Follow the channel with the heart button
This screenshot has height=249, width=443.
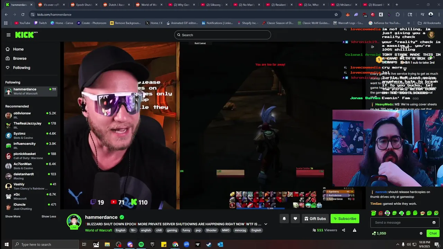[x=295, y=219]
